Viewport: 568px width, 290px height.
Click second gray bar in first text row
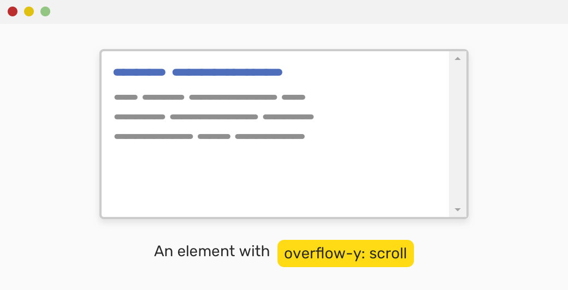coord(163,98)
